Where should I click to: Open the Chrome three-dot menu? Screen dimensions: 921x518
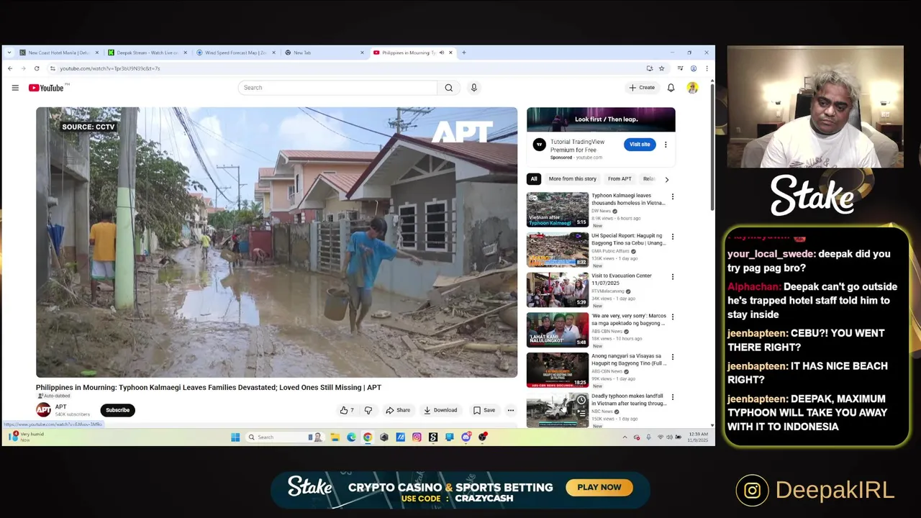coord(707,68)
